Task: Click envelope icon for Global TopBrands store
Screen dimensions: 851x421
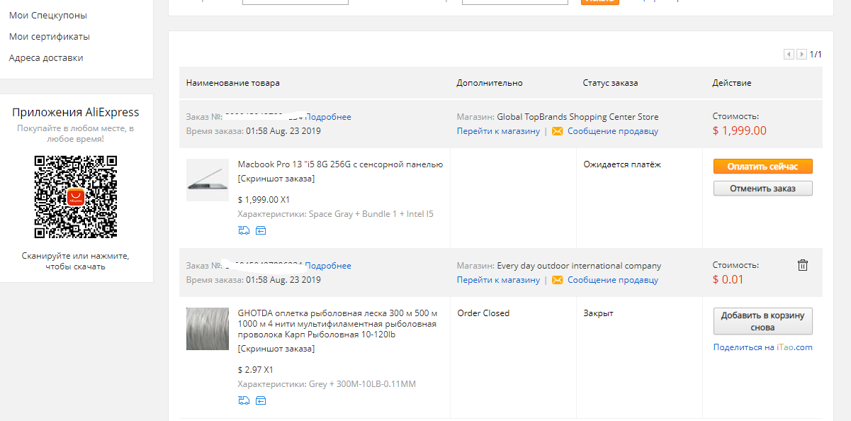Action: tap(557, 131)
